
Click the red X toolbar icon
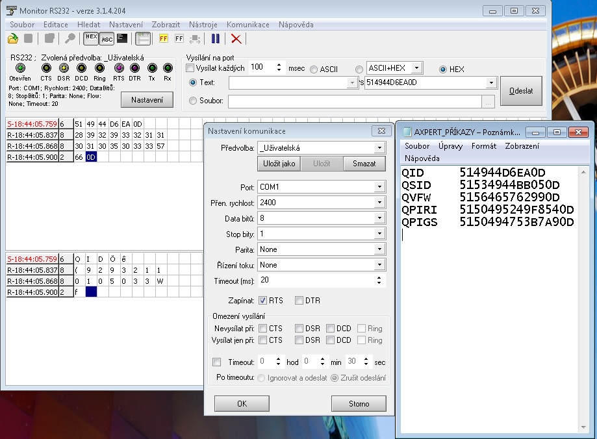(236, 39)
